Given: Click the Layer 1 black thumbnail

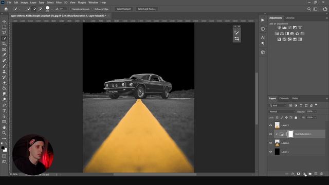Looking at the screenshot, I should (277, 152).
